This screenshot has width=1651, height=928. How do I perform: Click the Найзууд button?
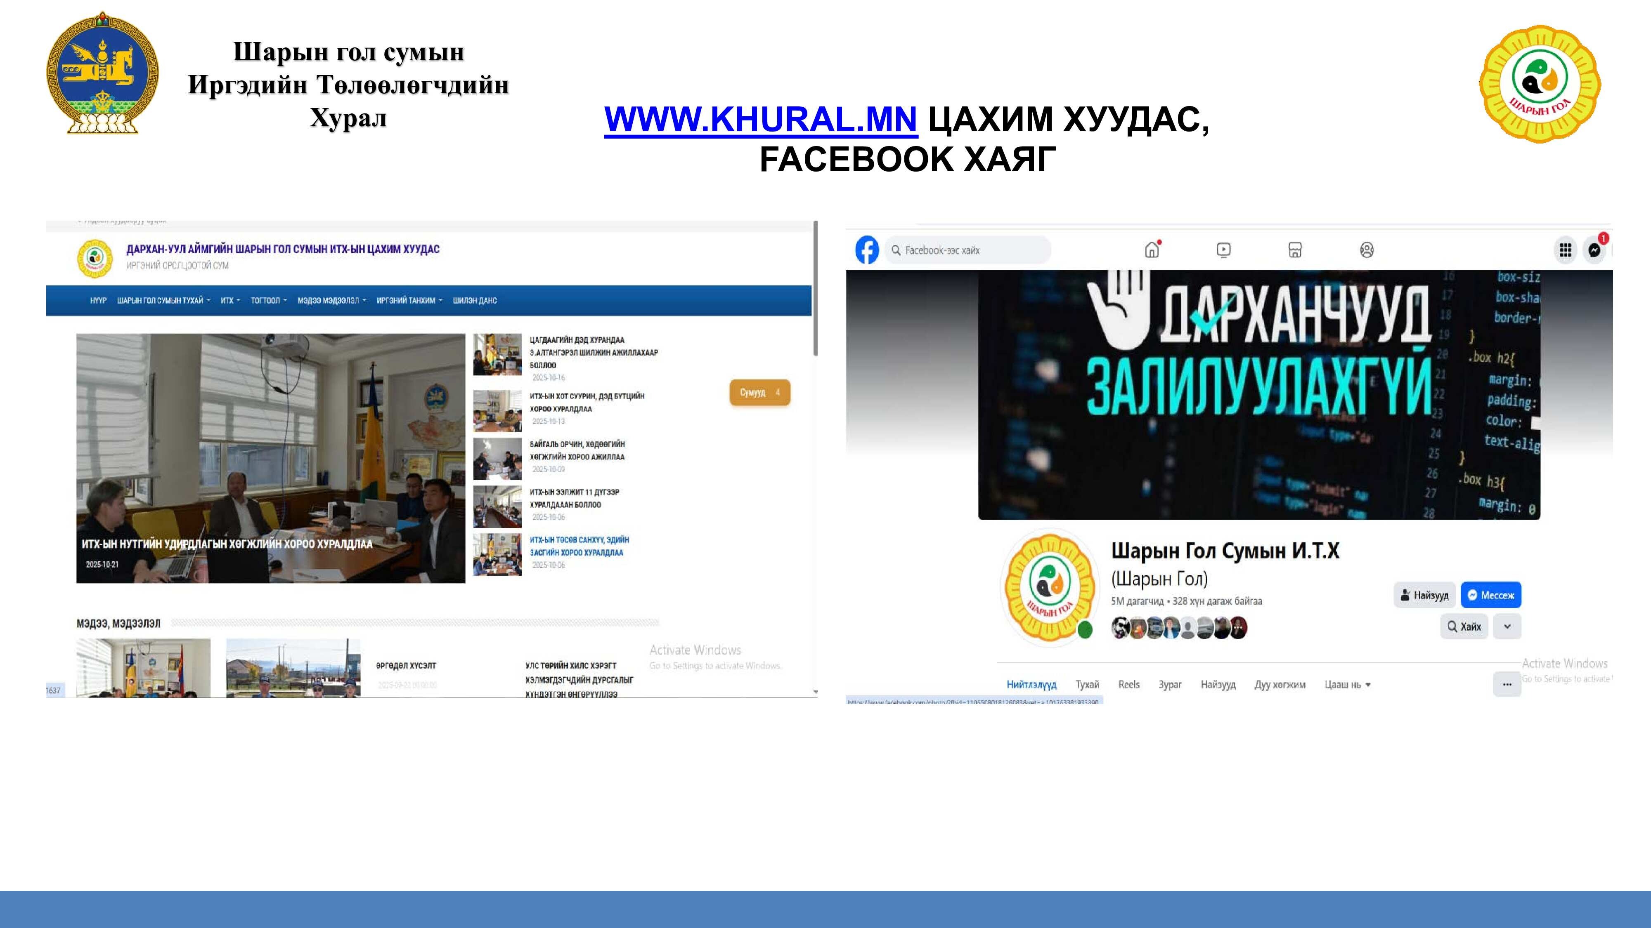1424,595
